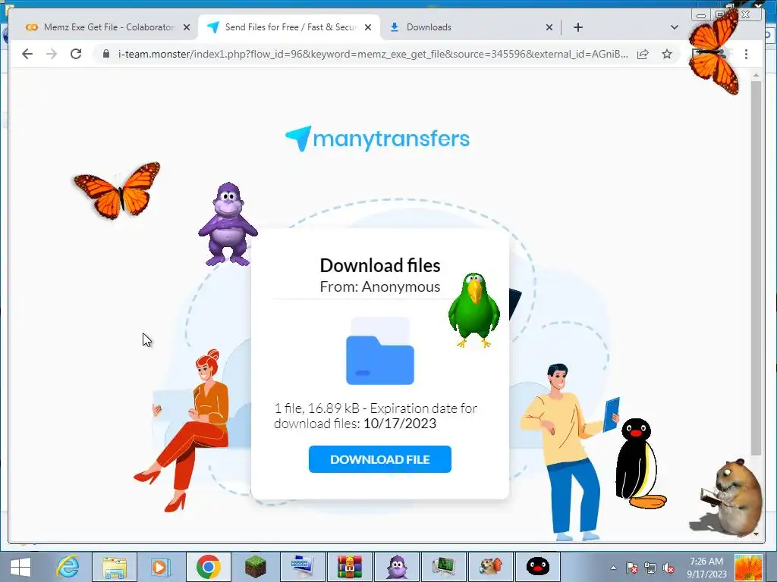Open the Pingu taskbar icon
This screenshot has height=582, width=777.
click(x=538, y=567)
